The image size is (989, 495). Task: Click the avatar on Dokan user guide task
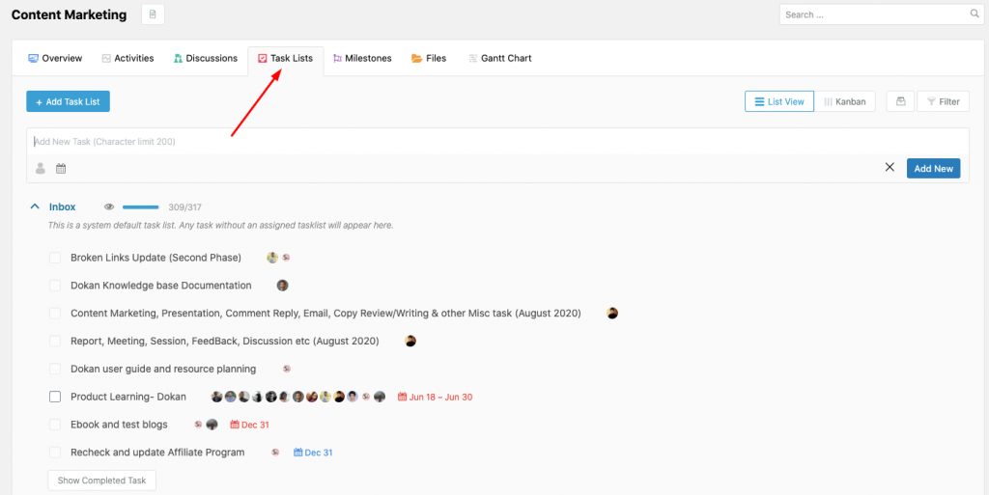tap(286, 369)
